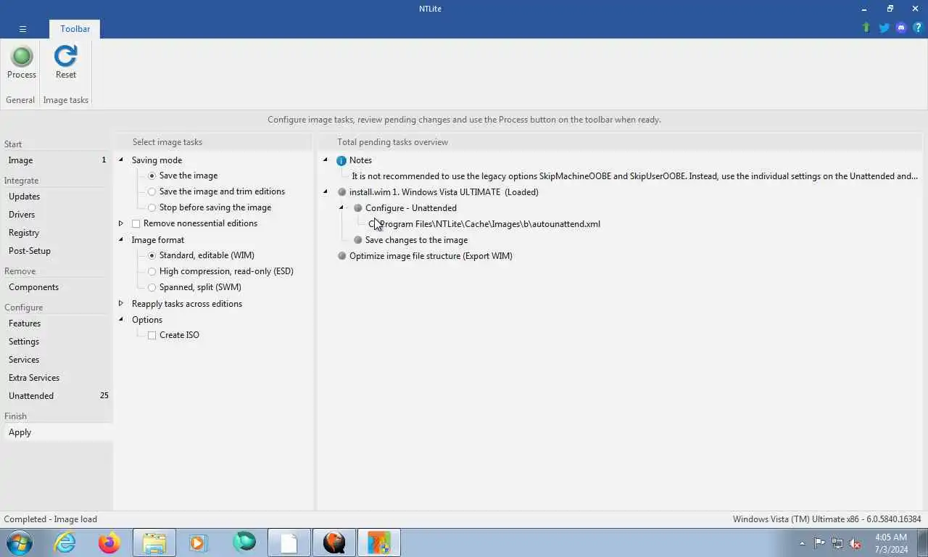Launch Firefox from the taskbar
The width and height of the screenshot is (928, 557).
coord(109,542)
